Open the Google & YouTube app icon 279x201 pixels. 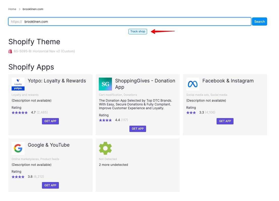point(18,148)
